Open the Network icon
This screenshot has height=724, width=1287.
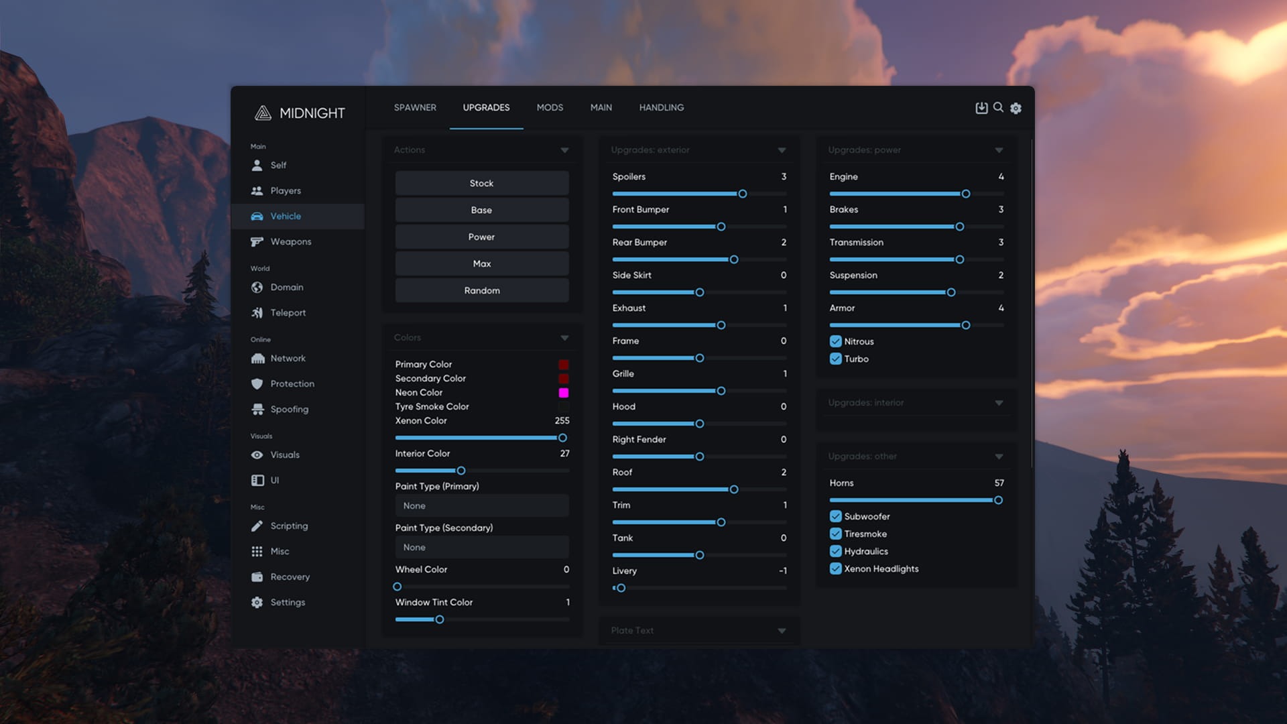point(257,358)
